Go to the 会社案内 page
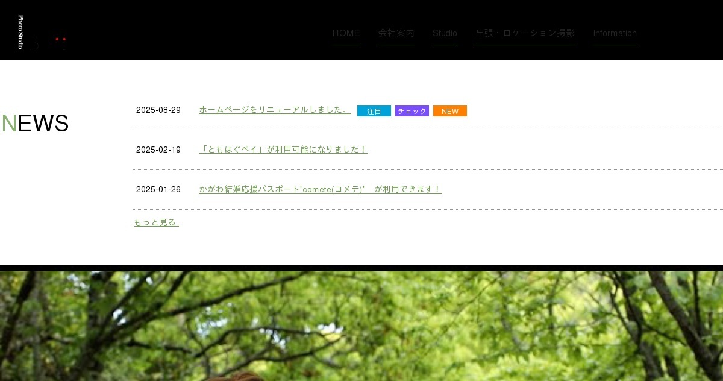This screenshot has height=381, width=723. [x=396, y=33]
